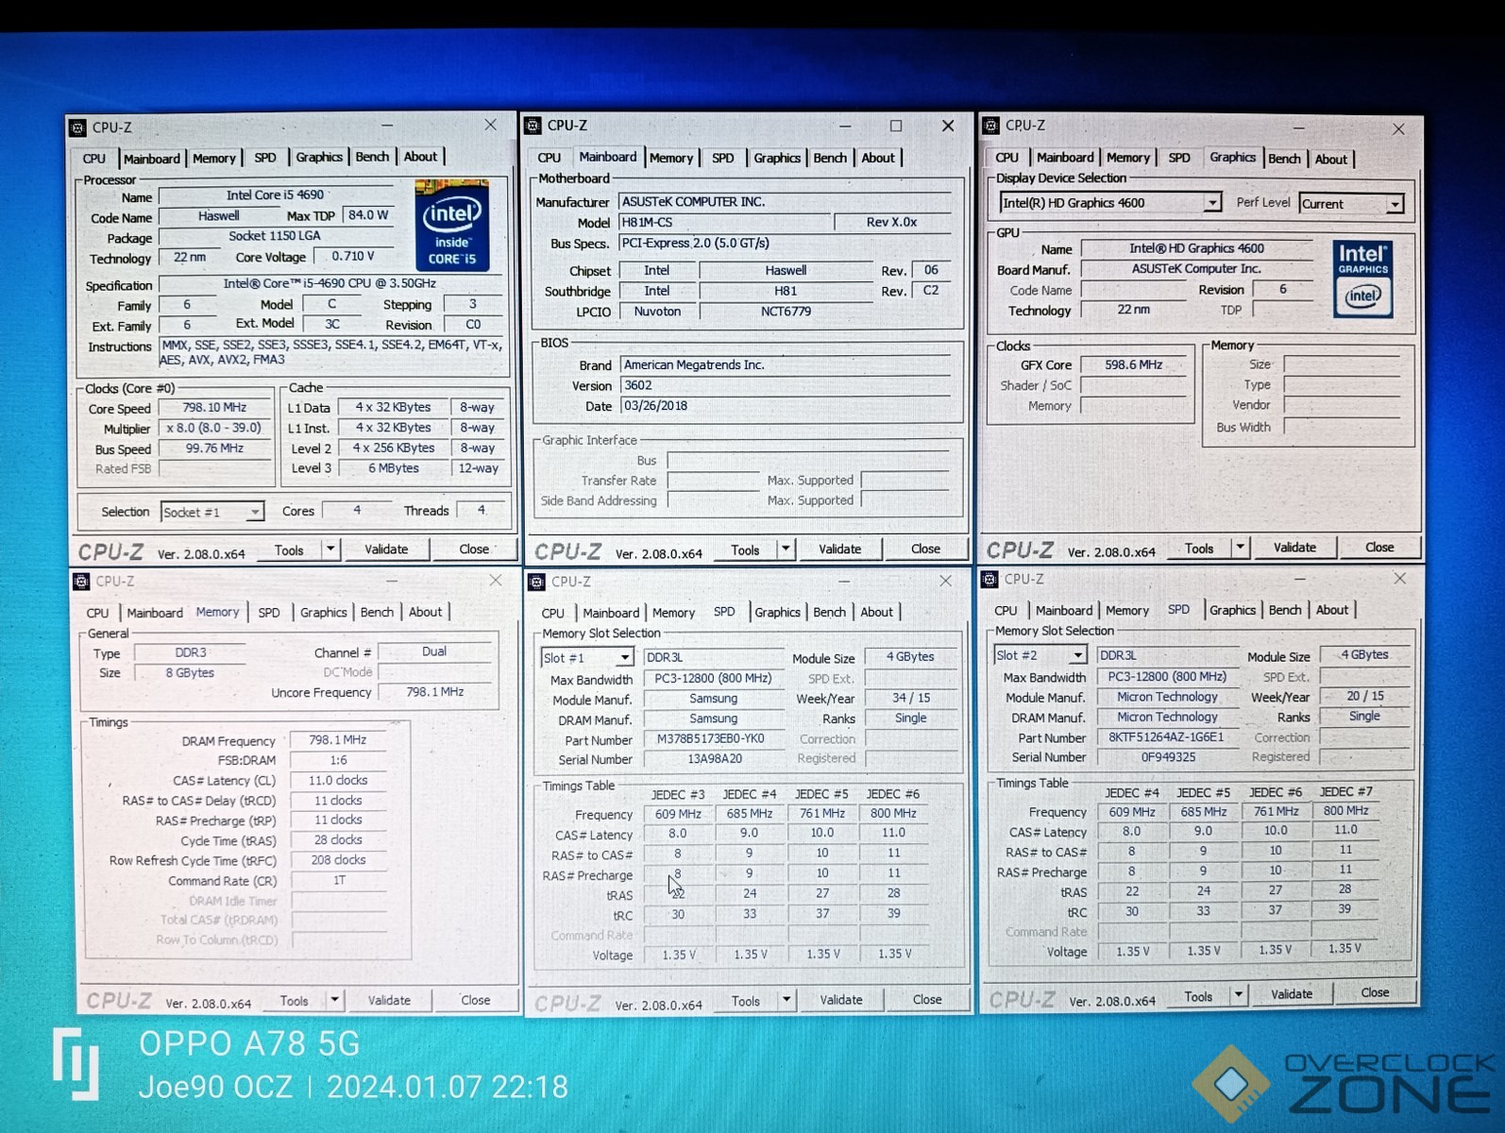
Task: Open the Bench tab in the Processor window
Action: pos(372,157)
